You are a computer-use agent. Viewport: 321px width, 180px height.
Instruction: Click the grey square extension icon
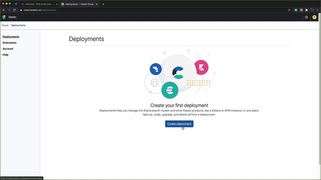pyautogui.click(x=301, y=10)
